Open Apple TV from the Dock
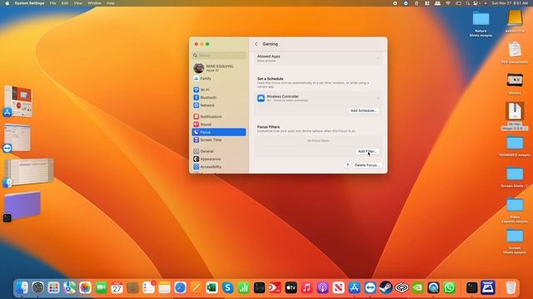 click(x=291, y=287)
